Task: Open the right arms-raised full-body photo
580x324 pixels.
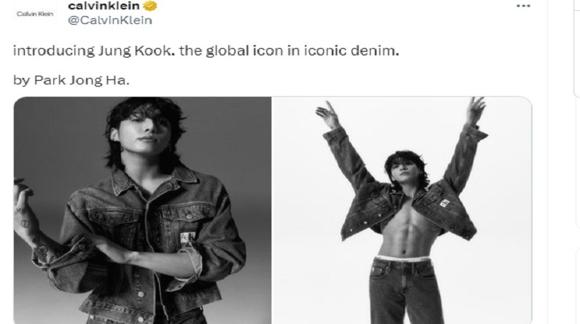Action: [402, 210]
